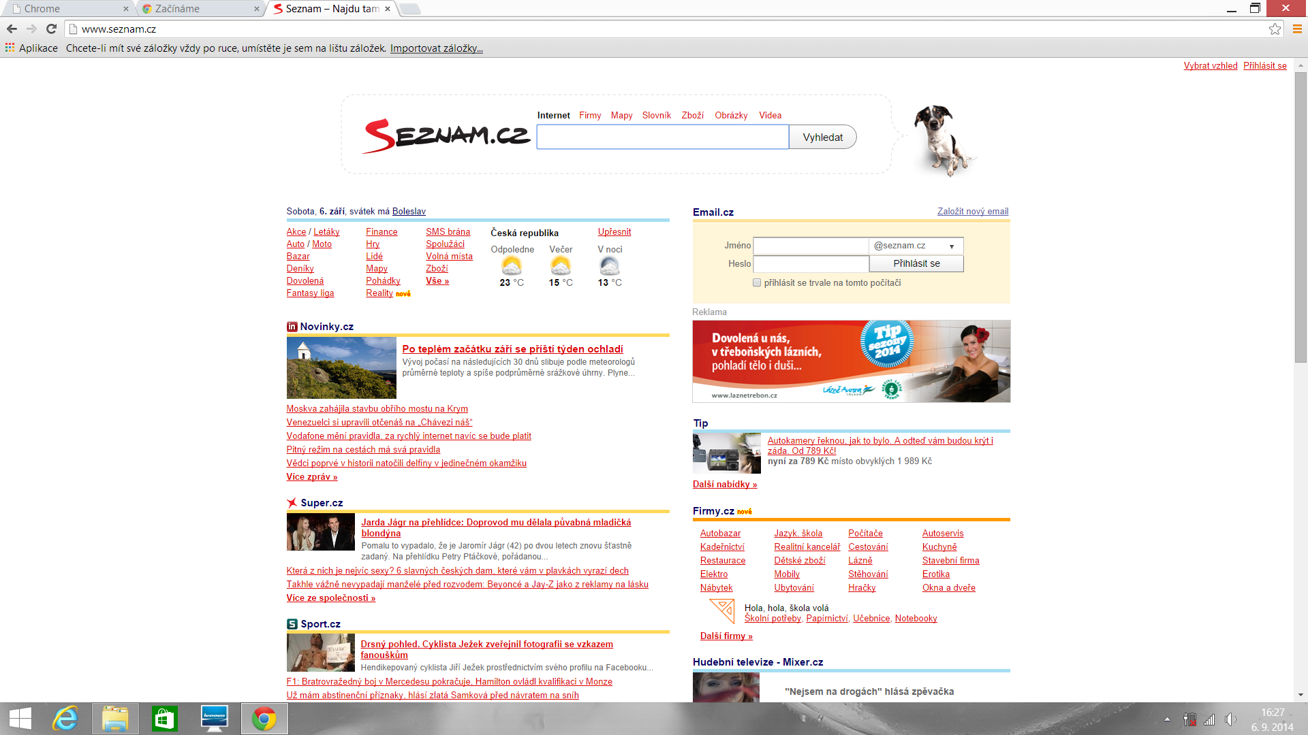The width and height of the screenshot is (1308, 735).
Task: Open the Jarda Jágr article thumbnail
Action: (x=321, y=532)
